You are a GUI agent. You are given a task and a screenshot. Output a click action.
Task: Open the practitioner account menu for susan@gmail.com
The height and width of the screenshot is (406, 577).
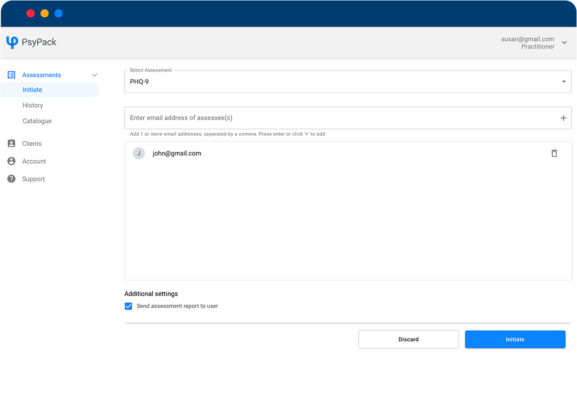[x=564, y=43]
